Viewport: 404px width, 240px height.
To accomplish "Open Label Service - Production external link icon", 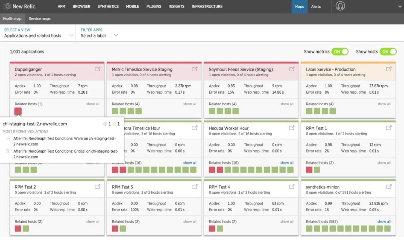I will 389,69.
